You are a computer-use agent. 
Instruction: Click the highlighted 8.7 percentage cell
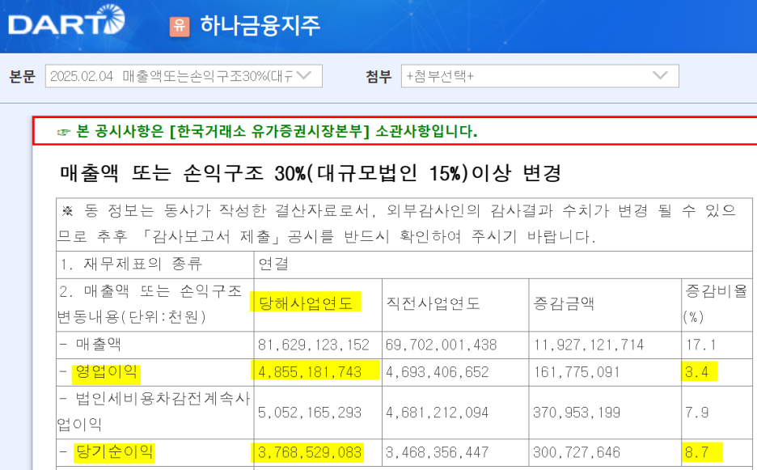(696, 453)
